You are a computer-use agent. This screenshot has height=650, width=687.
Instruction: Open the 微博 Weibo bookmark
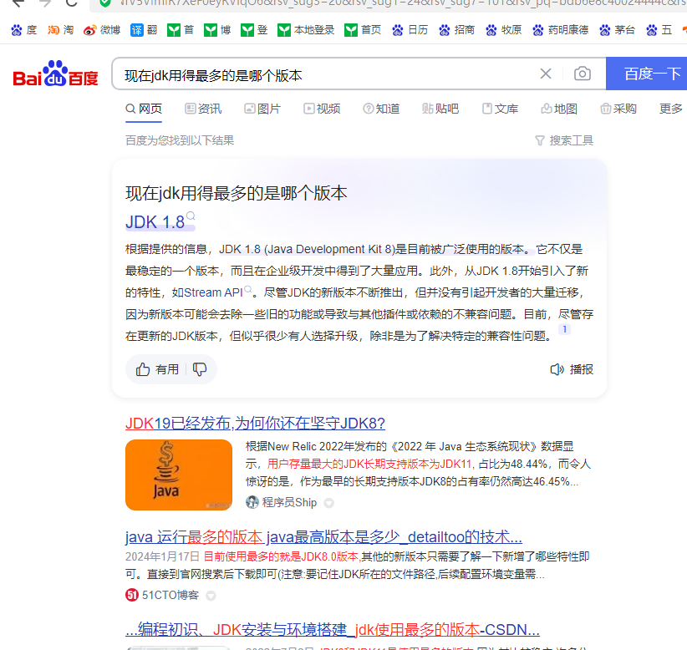click(102, 30)
